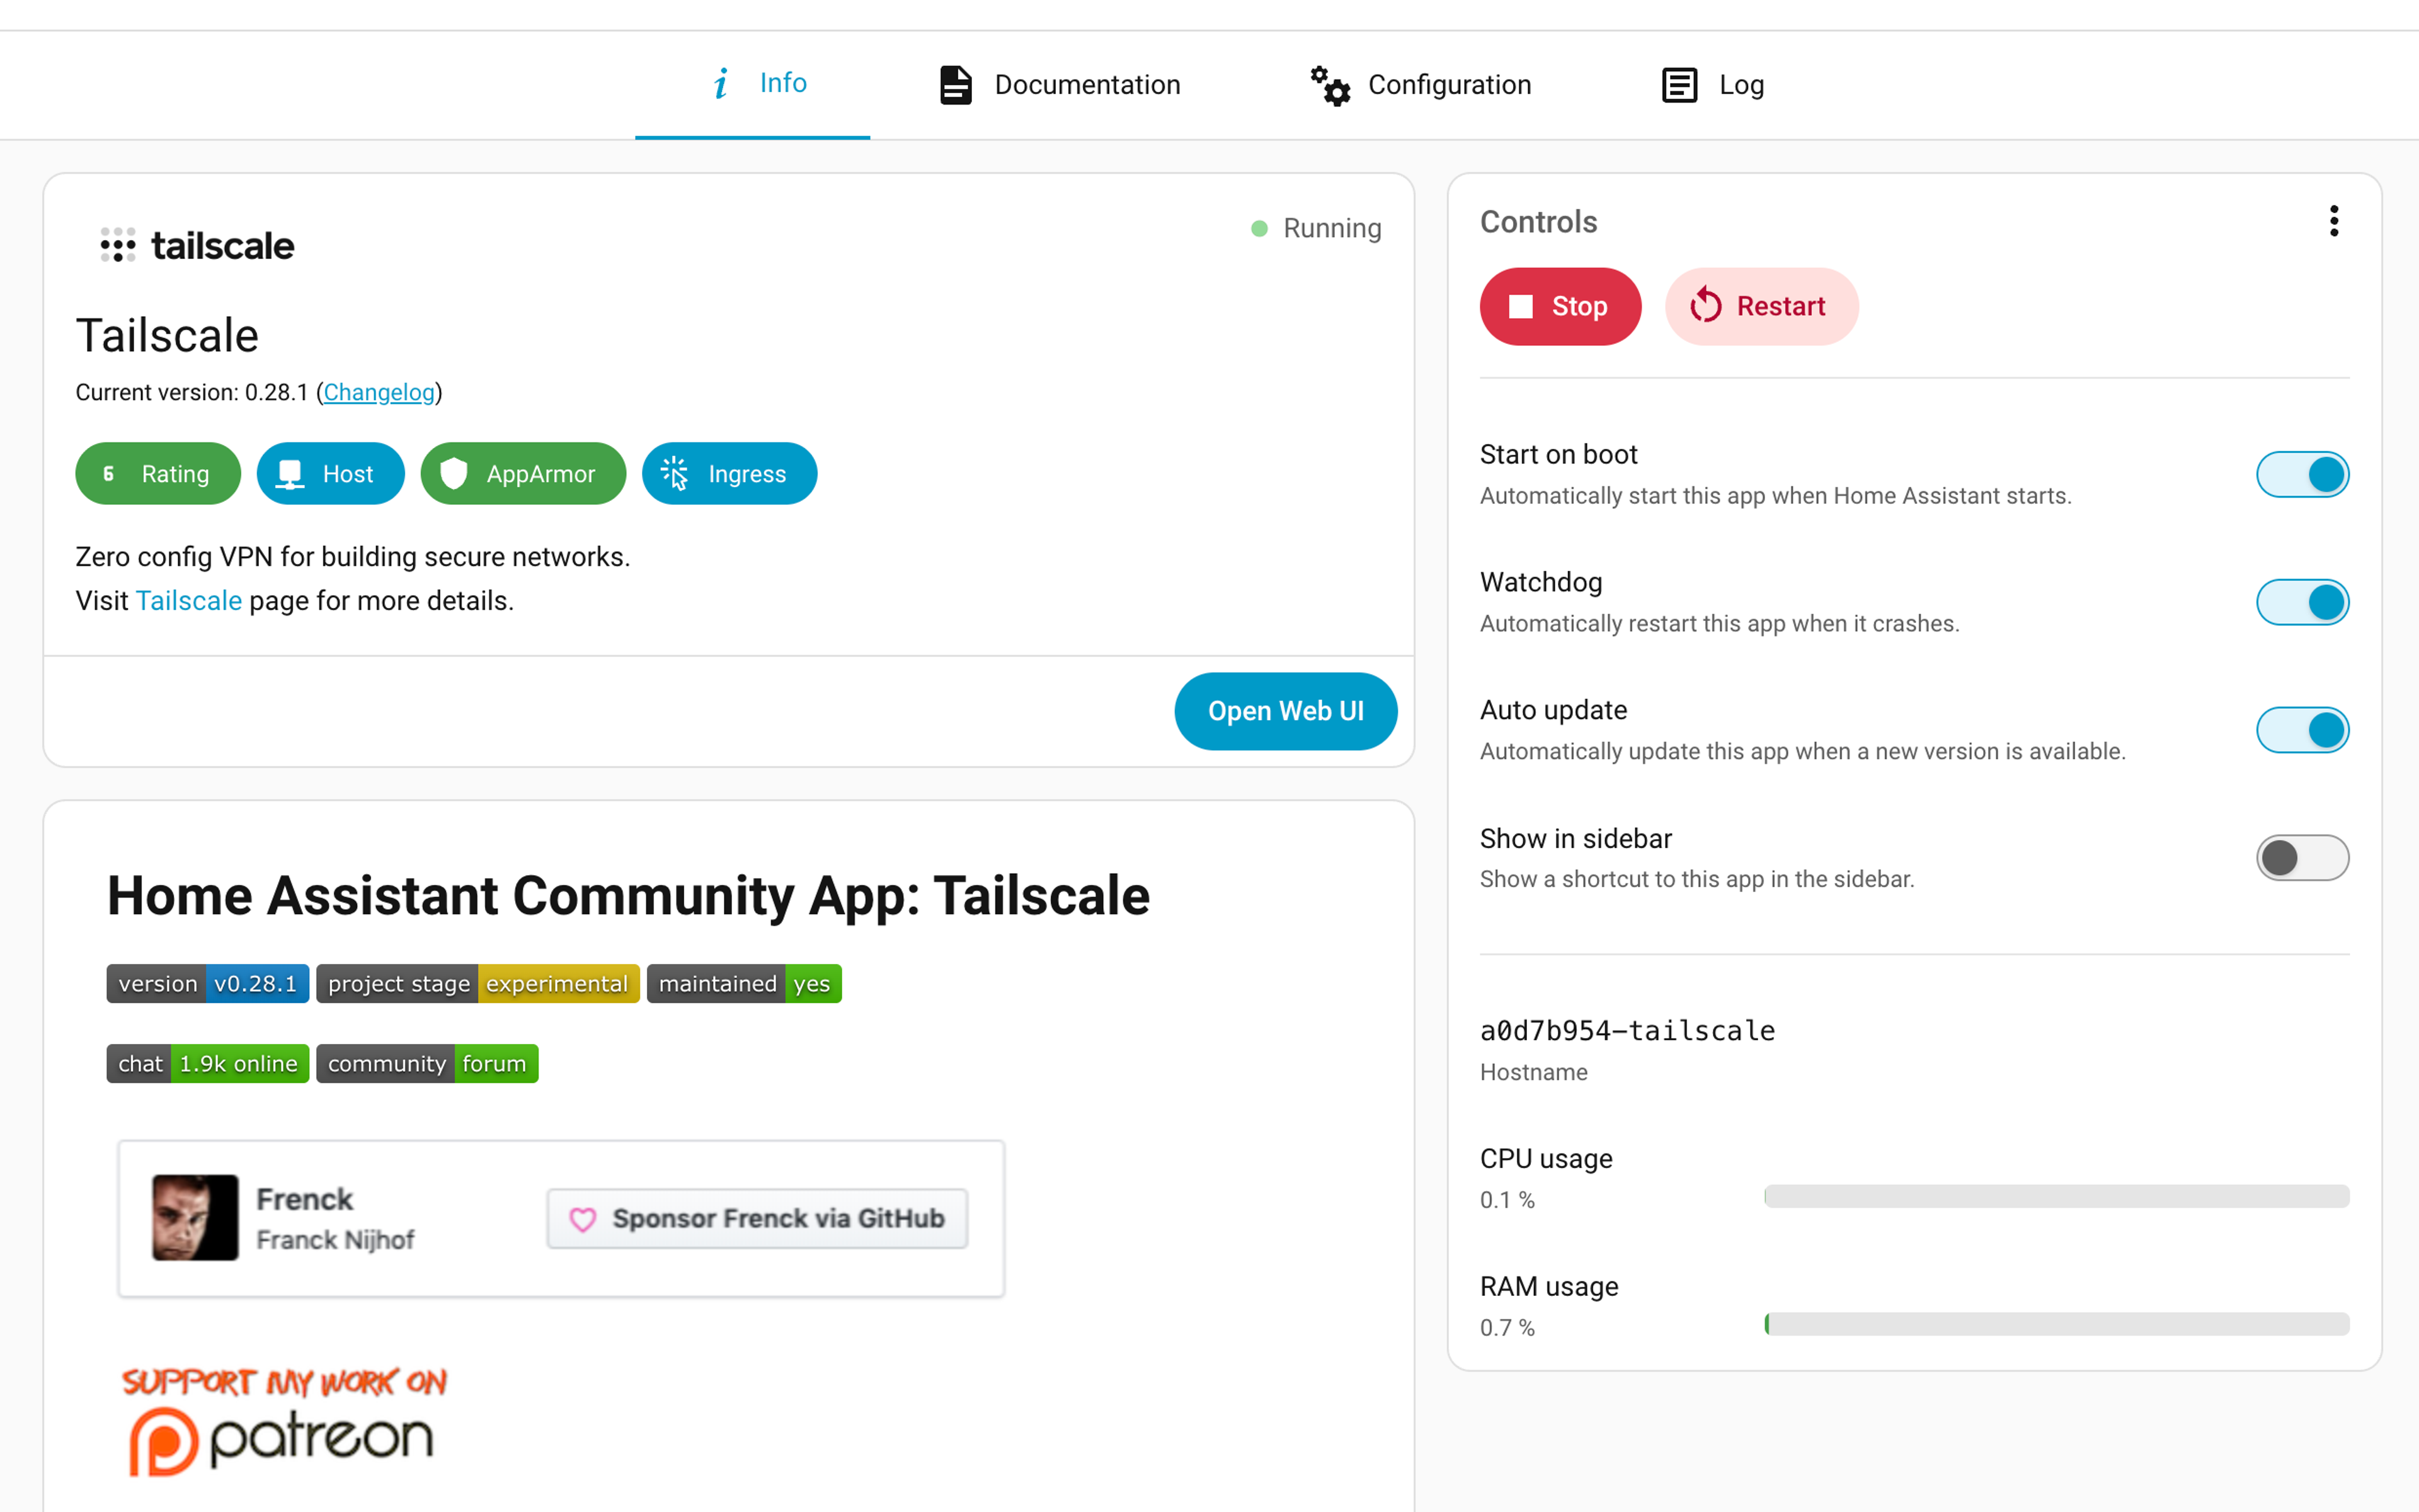The width and height of the screenshot is (2419, 1512).
Task: Click the Configuration gears icon
Action: coord(1330,85)
